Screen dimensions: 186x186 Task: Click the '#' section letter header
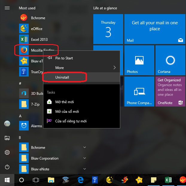coord(20,83)
